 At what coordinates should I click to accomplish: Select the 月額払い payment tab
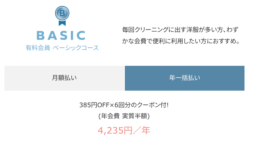point(64,78)
